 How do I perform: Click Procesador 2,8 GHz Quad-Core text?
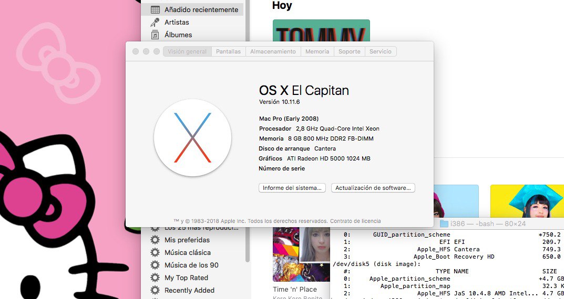click(319, 129)
